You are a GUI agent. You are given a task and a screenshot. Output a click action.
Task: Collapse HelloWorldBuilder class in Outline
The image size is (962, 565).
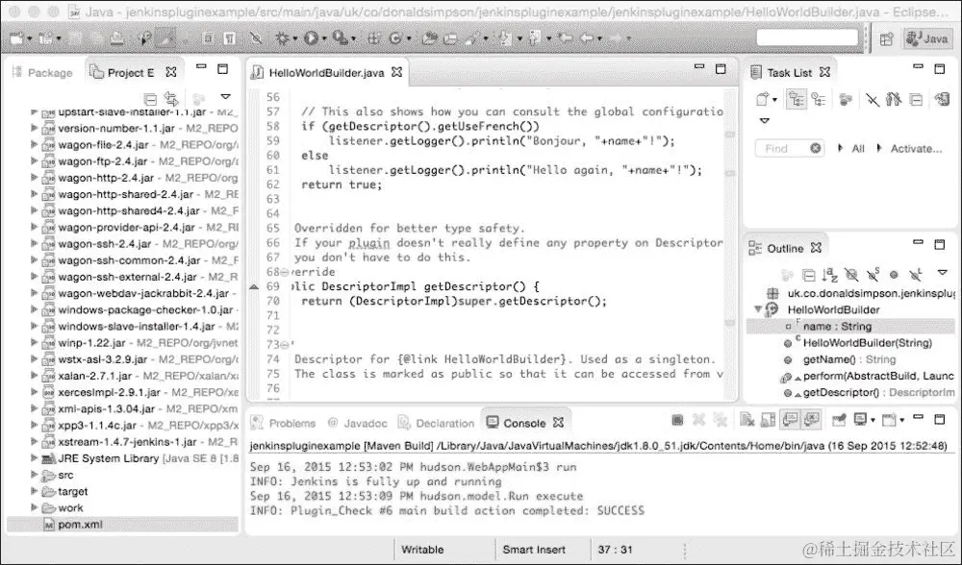[758, 309]
